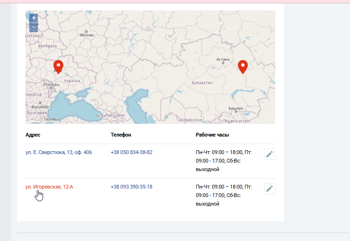Click the Бишкек label on the map

pyautogui.click(x=236, y=108)
